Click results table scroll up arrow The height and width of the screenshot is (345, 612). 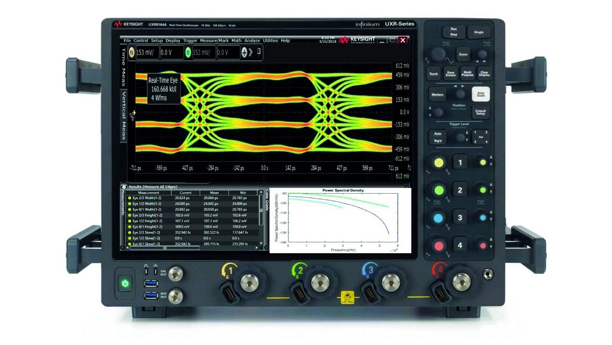click(x=261, y=192)
